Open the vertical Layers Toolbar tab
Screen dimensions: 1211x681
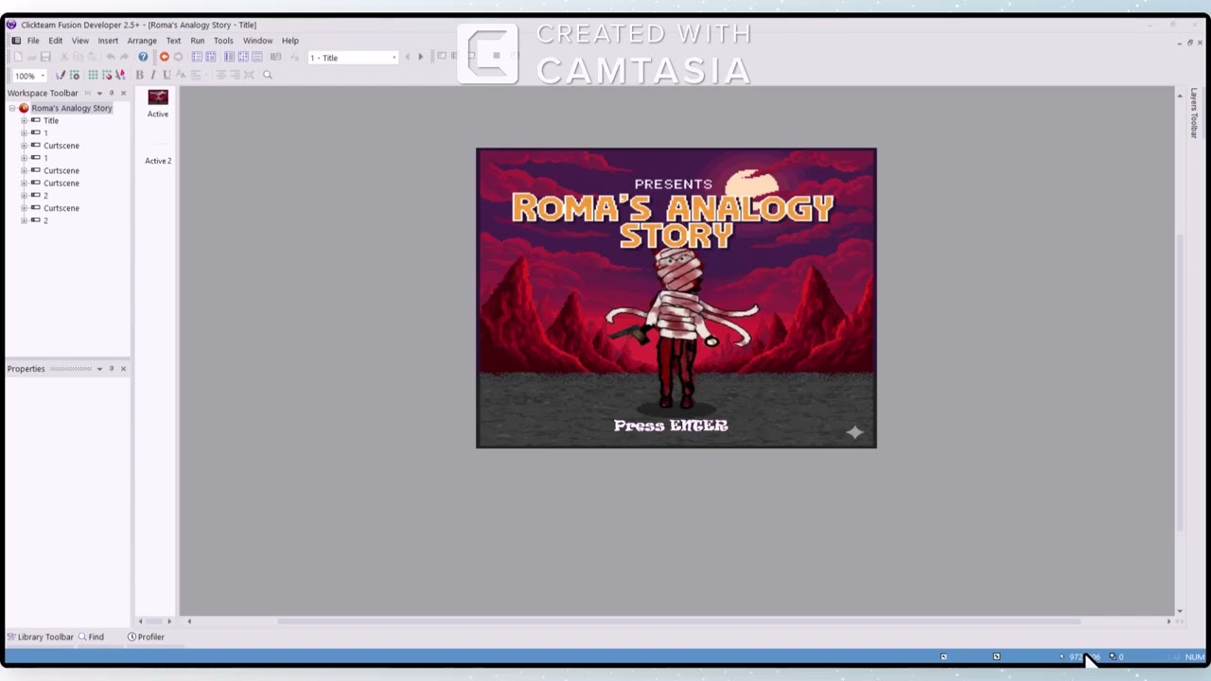pyautogui.click(x=1194, y=113)
